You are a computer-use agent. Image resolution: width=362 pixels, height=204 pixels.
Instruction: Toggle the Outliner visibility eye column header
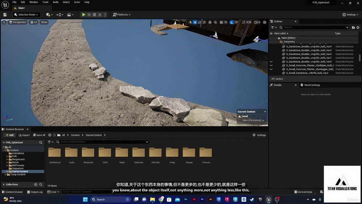(x=271, y=33)
